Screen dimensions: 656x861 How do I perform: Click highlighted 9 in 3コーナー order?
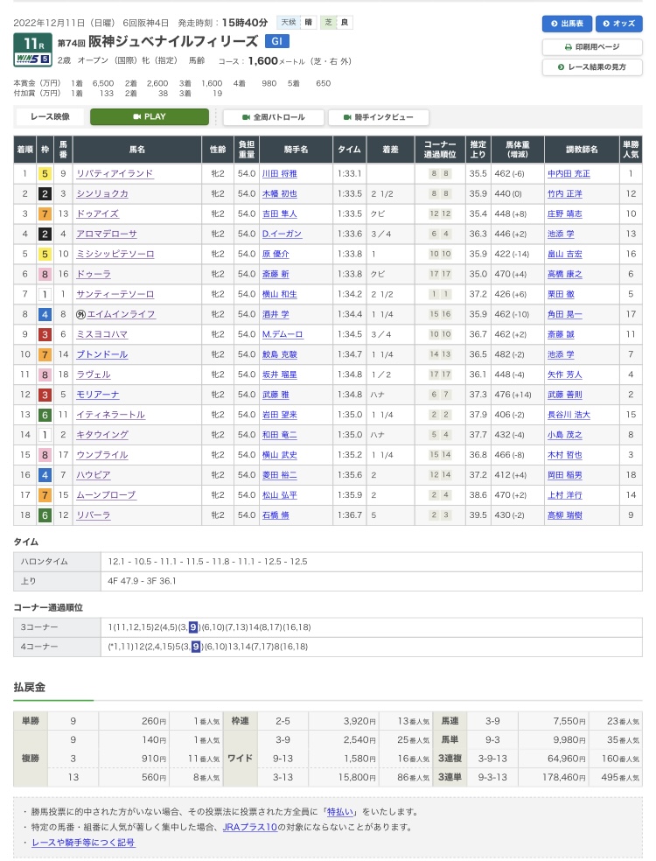[193, 627]
